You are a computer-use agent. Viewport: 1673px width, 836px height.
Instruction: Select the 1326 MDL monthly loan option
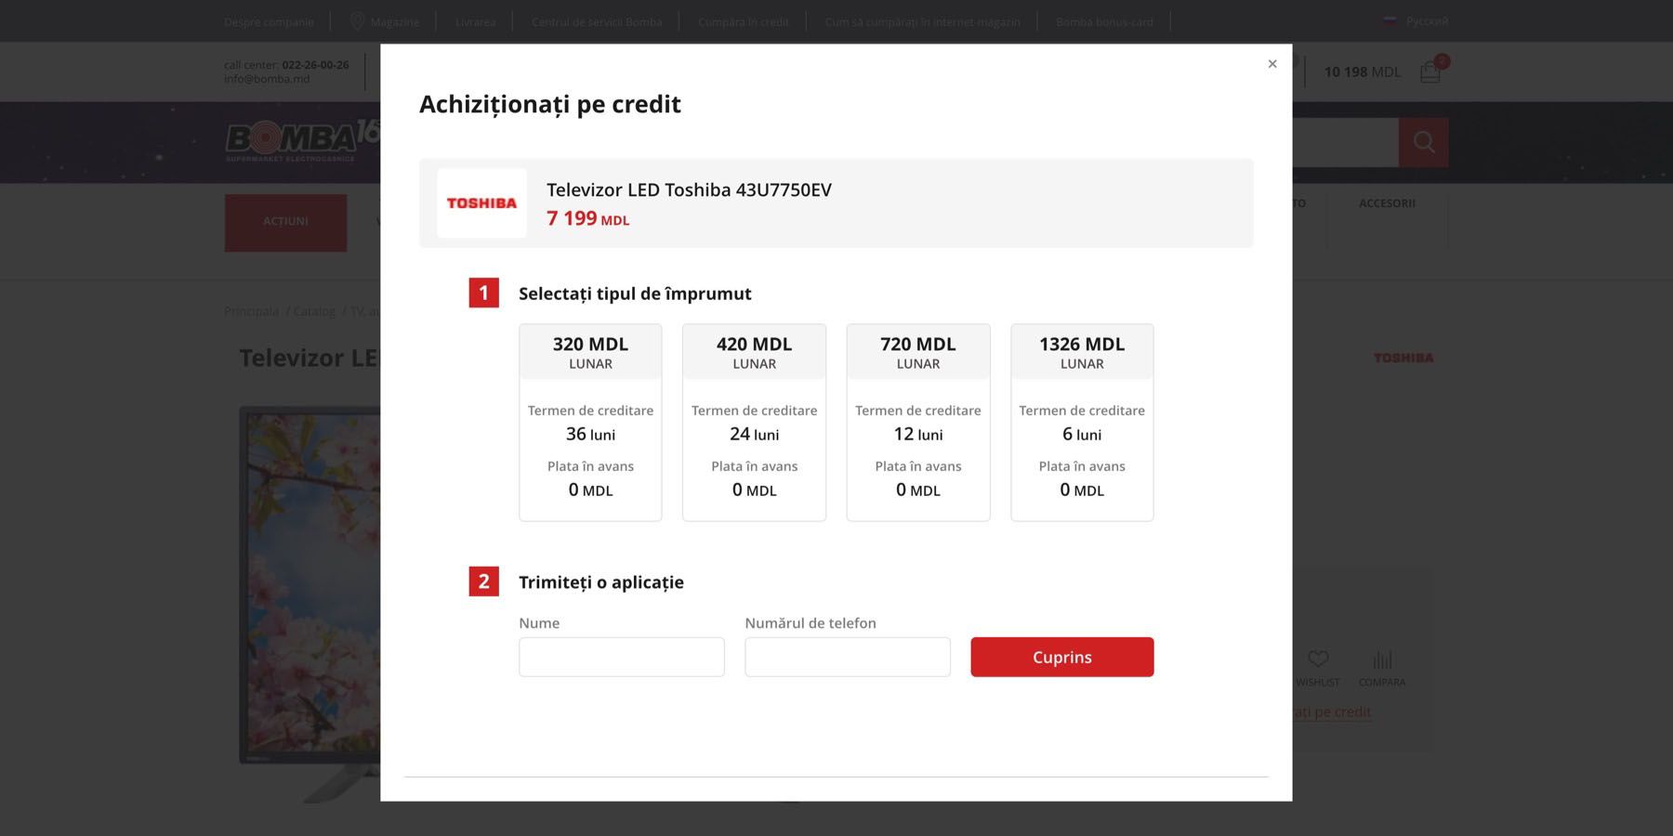tap(1082, 423)
